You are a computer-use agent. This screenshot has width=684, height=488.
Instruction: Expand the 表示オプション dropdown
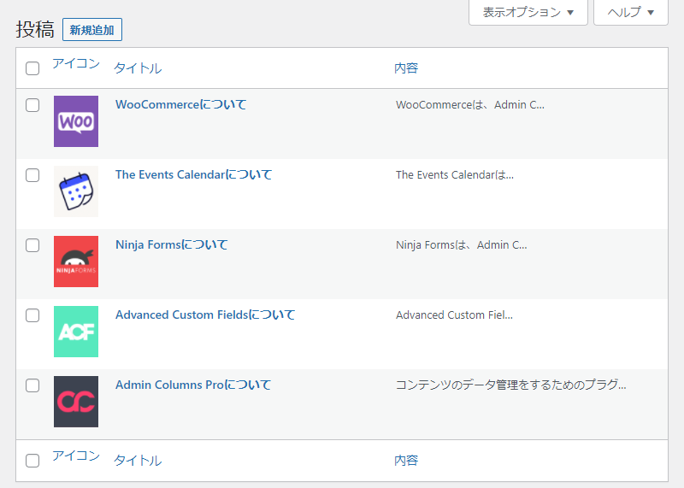click(528, 12)
